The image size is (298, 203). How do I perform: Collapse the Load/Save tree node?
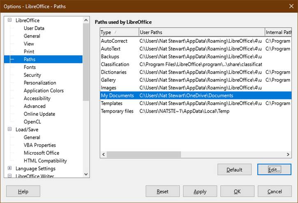click(9, 129)
